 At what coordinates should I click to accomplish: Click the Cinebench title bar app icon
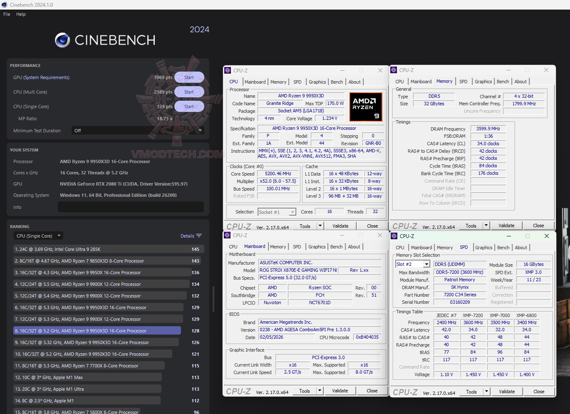click(5, 5)
